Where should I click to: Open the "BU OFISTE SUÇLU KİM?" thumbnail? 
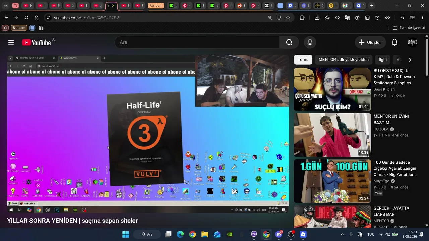click(x=332, y=89)
